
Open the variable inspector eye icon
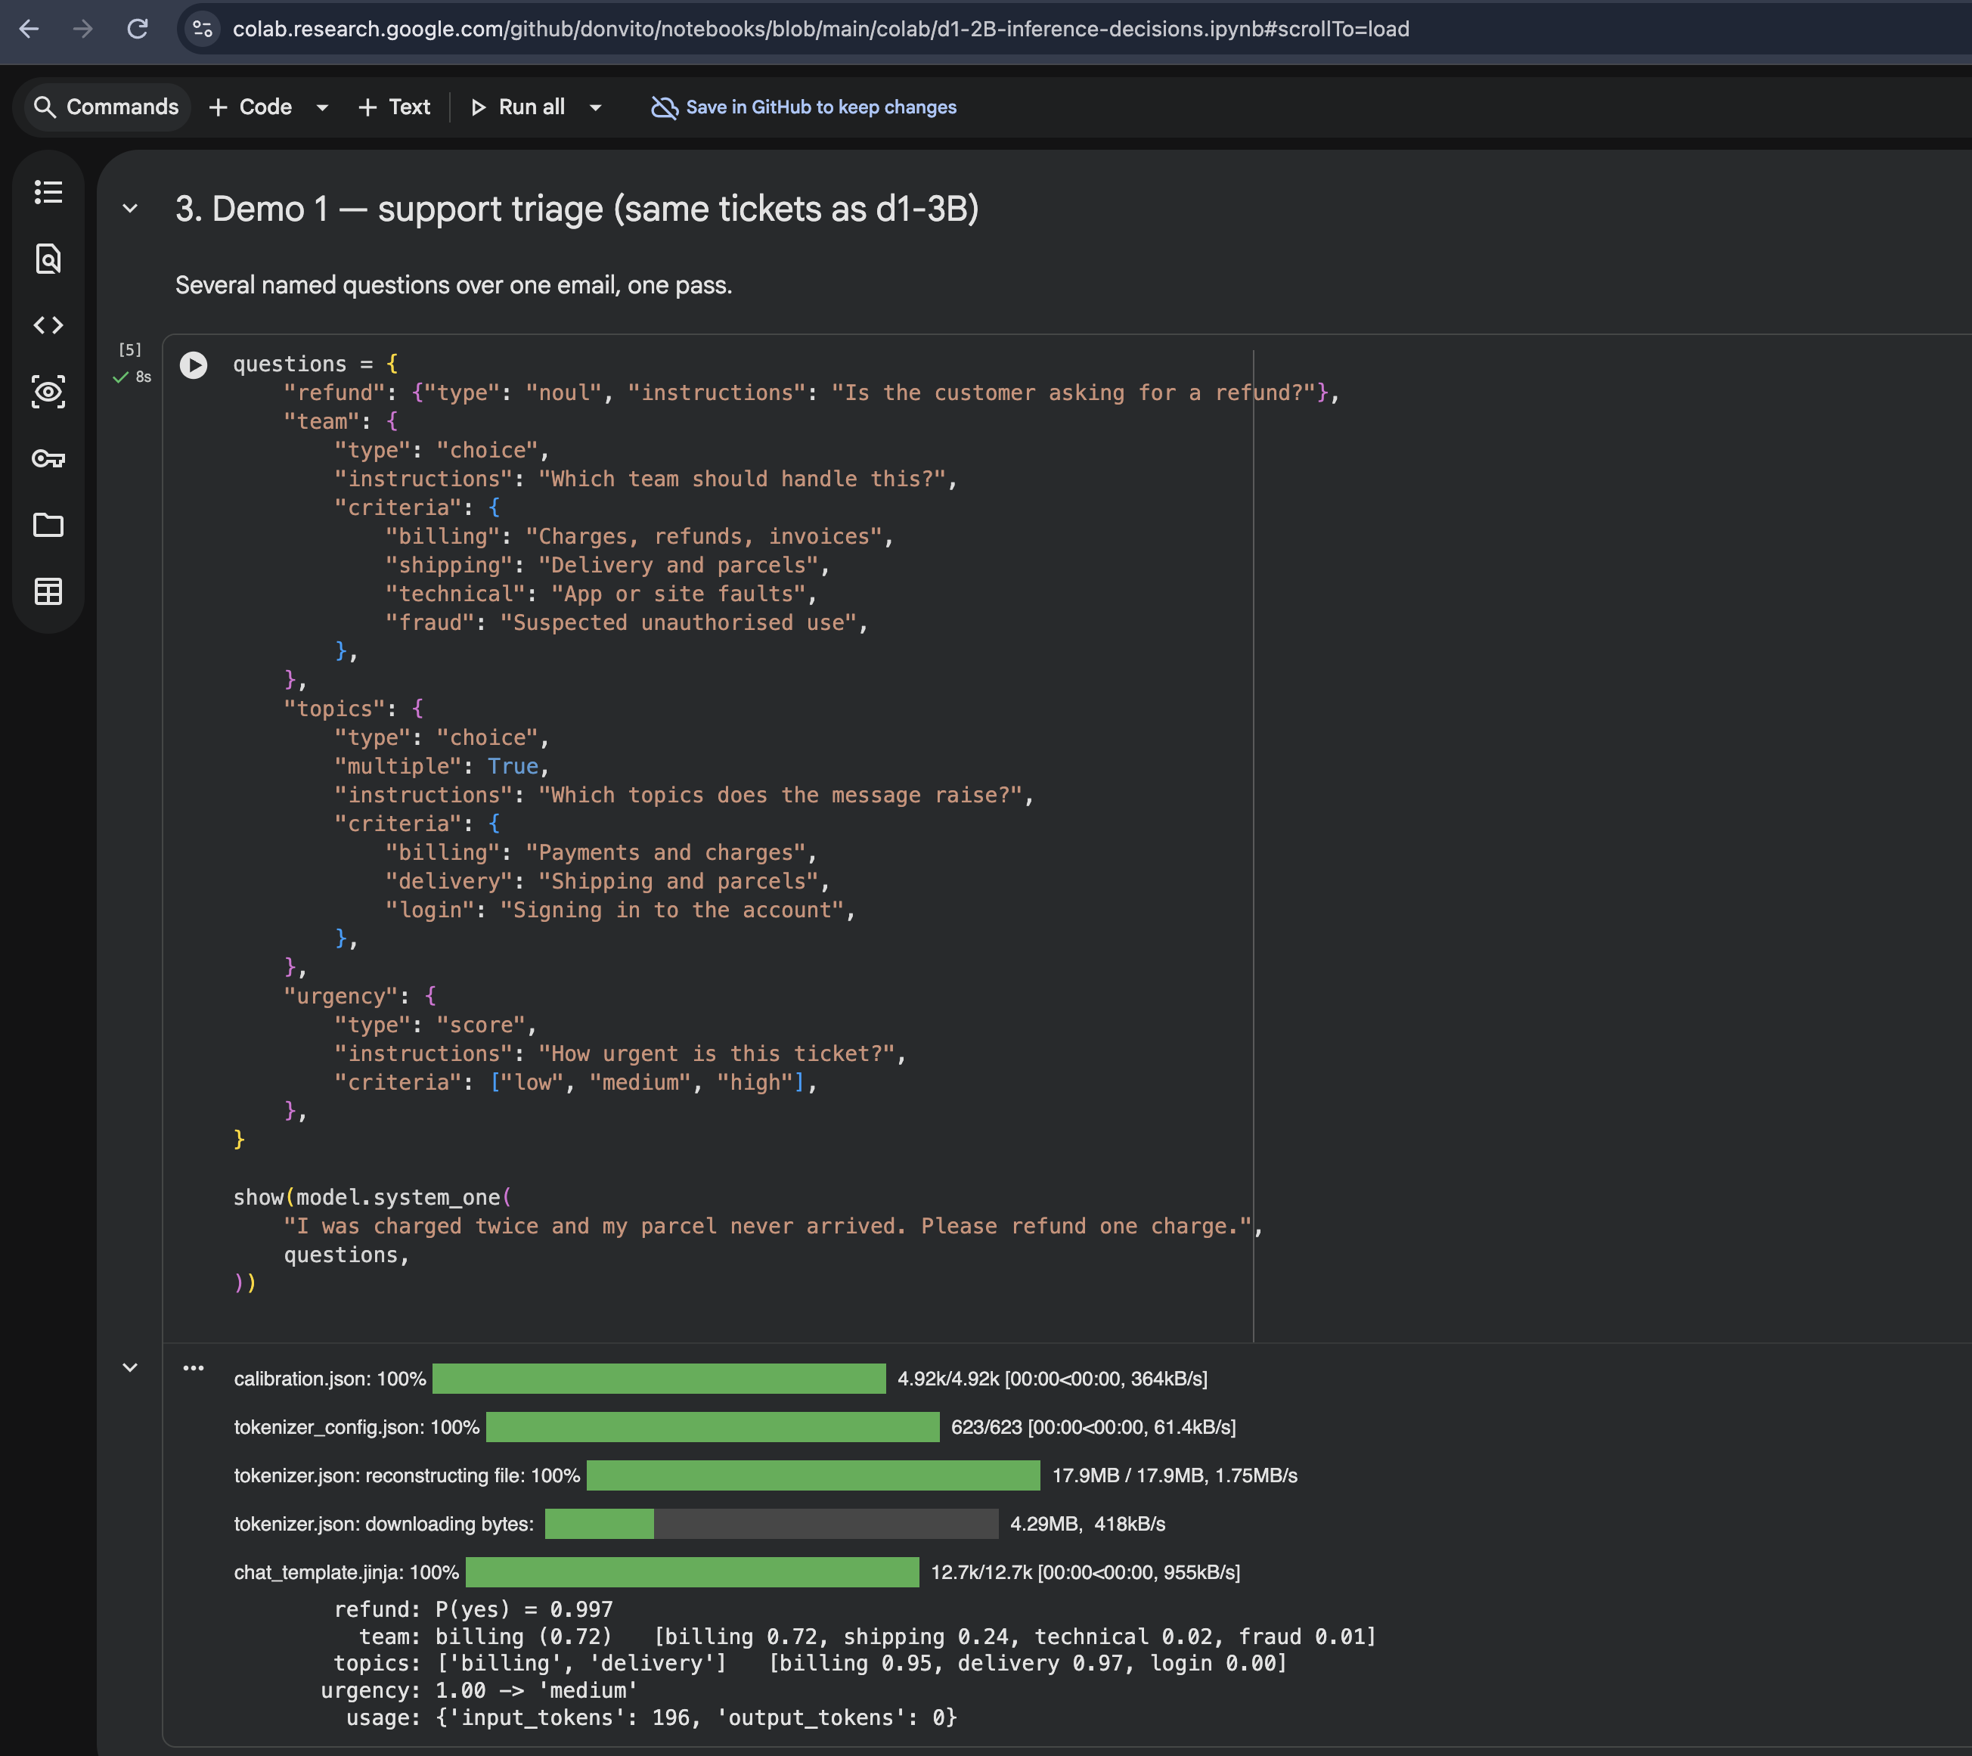tap(48, 392)
